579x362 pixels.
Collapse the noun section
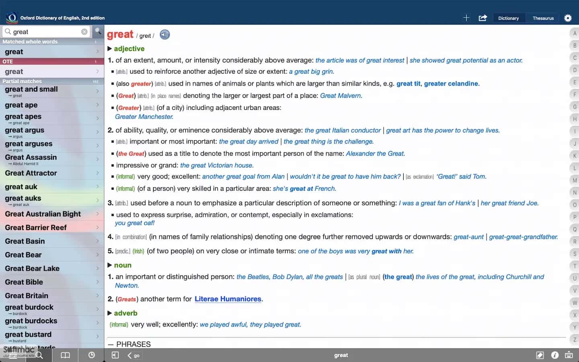[x=109, y=265]
